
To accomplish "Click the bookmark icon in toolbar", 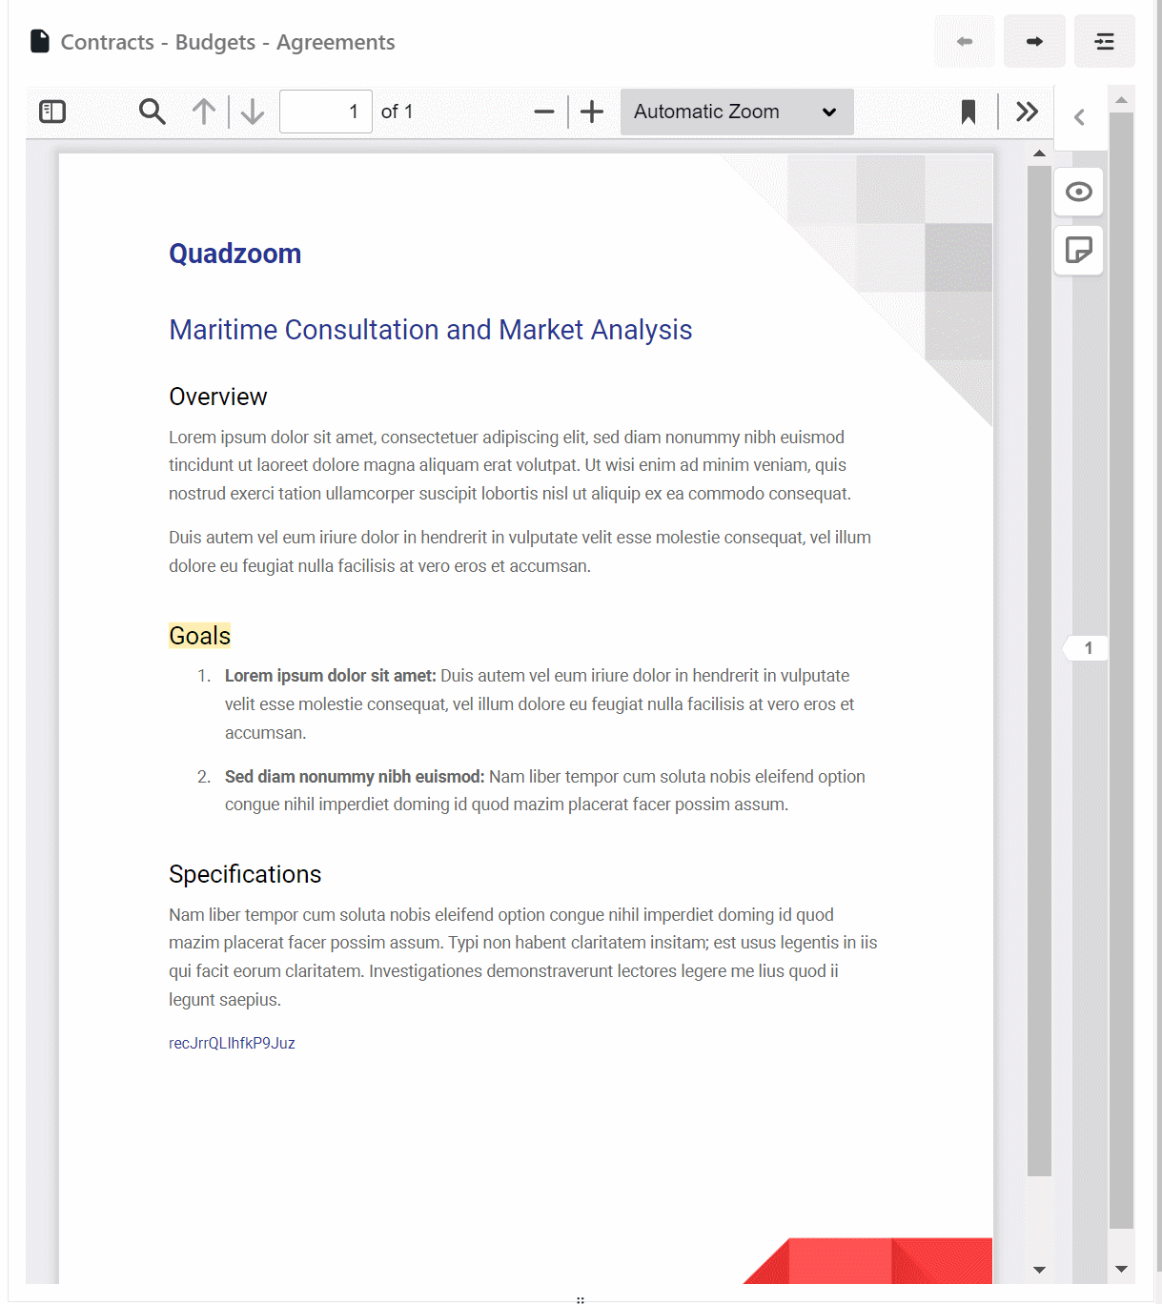I will click(968, 112).
